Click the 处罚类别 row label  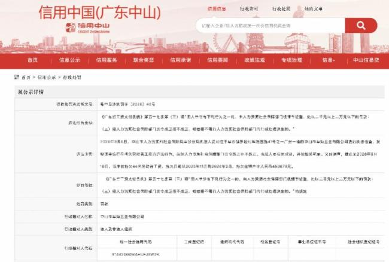coord(84,204)
